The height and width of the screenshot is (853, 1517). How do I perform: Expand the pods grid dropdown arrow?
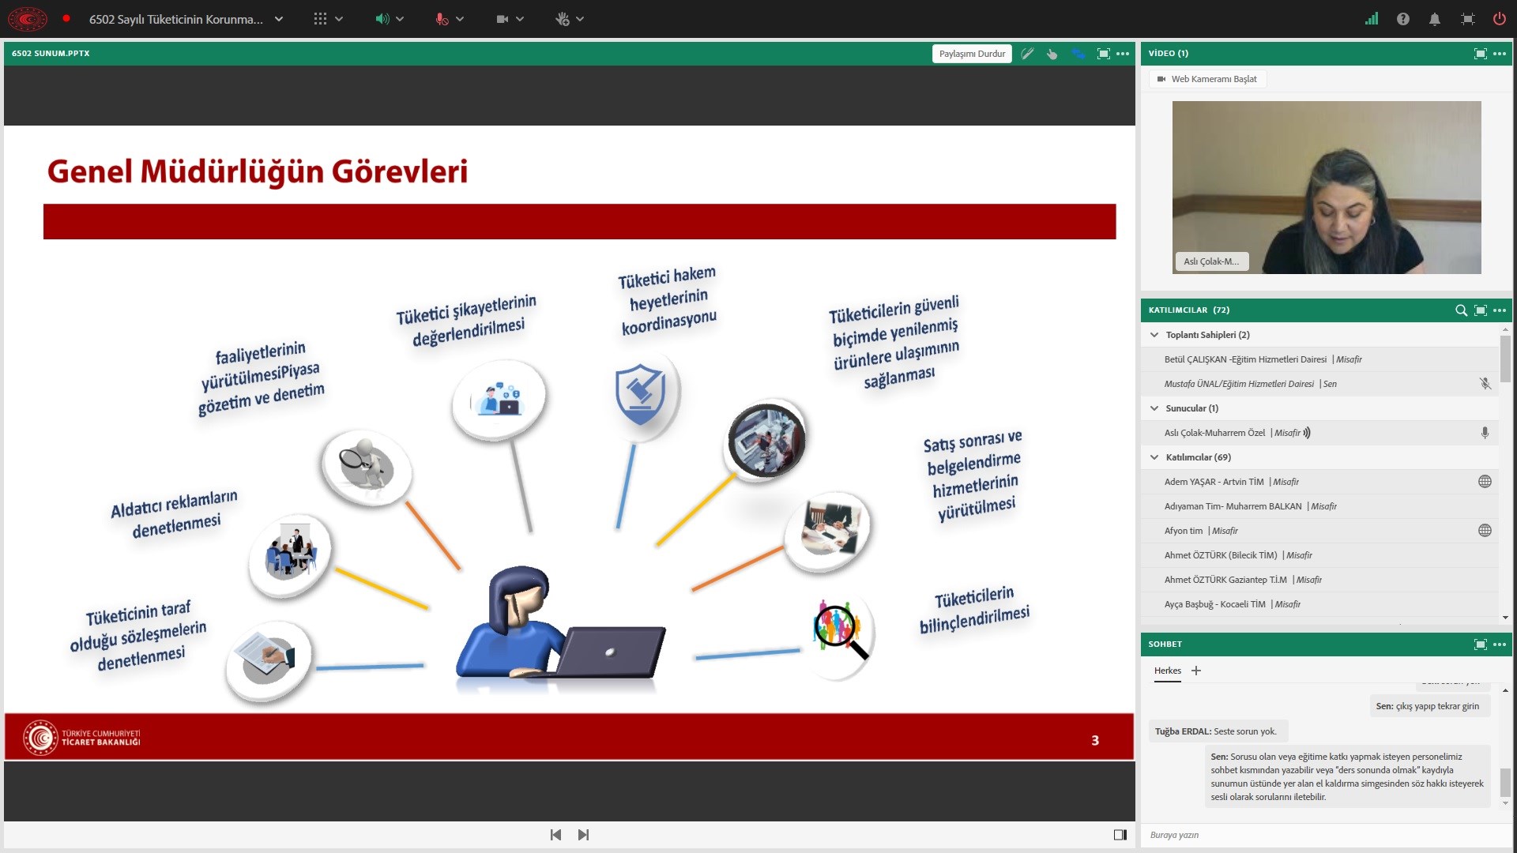click(339, 19)
